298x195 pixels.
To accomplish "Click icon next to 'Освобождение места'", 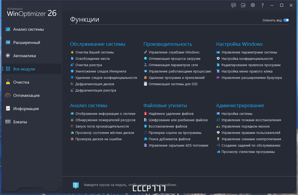I will tap(72, 59).
